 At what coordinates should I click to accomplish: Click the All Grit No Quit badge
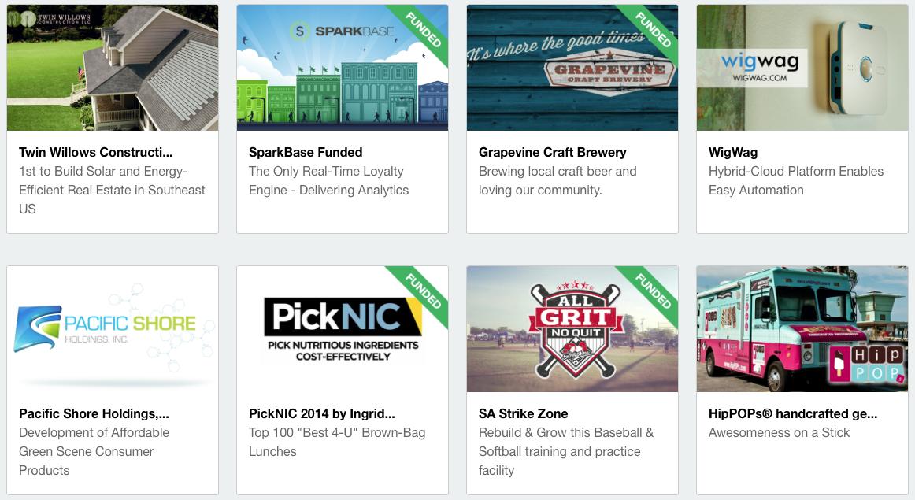pyautogui.click(x=576, y=329)
